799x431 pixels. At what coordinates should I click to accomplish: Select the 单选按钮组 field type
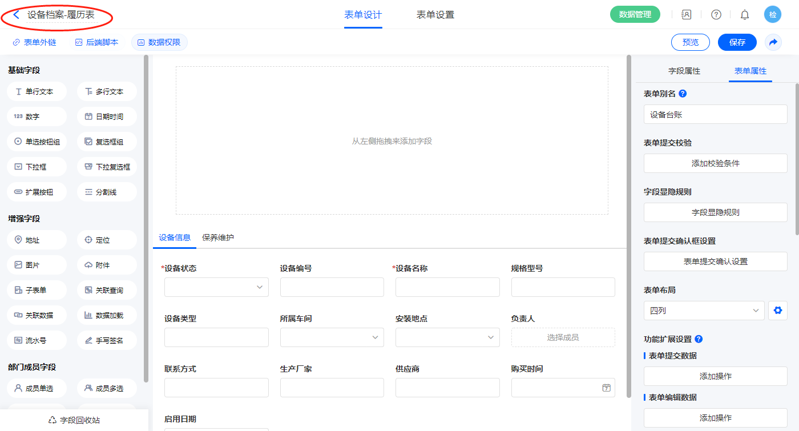click(37, 142)
